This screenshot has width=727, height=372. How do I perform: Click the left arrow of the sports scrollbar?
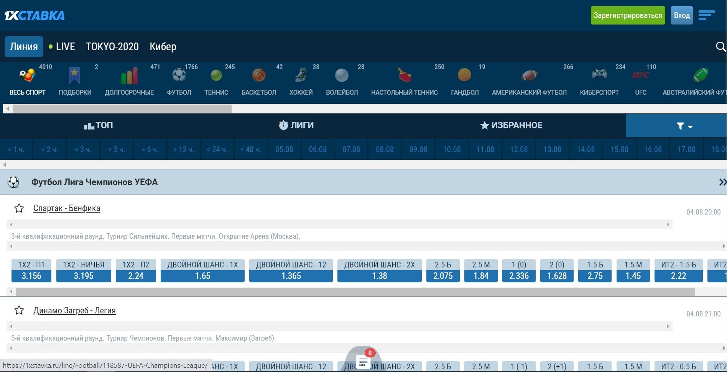tap(8, 109)
